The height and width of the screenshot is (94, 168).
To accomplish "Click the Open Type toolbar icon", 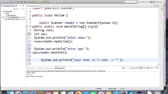I will 36,2.
